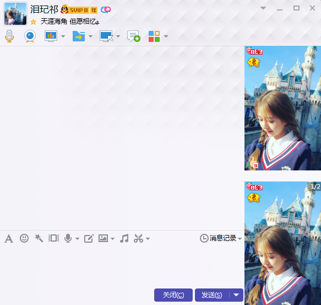
Task: Click the signature 天涯海角 但愿相忆
Action: (x=70, y=22)
